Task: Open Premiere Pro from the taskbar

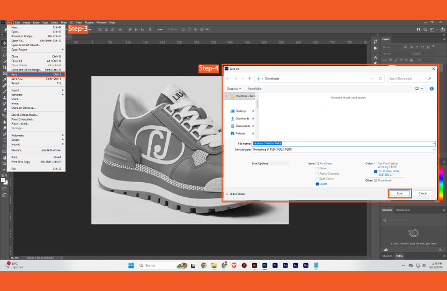Action: pos(275,265)
